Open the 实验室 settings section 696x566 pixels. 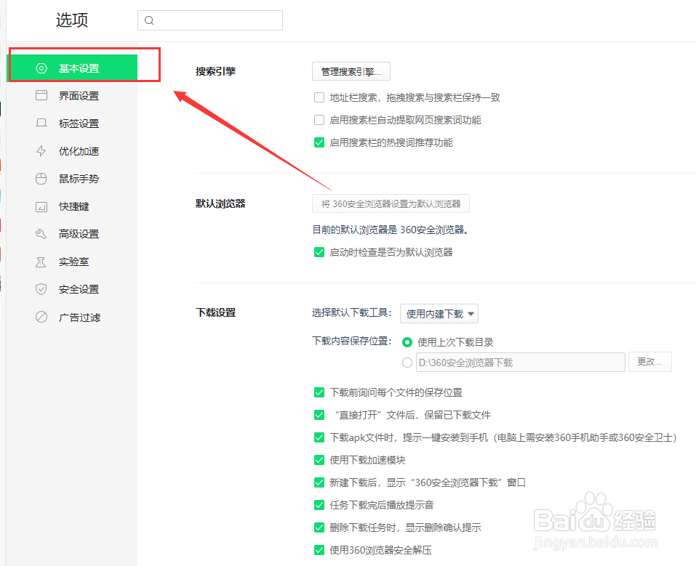[42, 261]
